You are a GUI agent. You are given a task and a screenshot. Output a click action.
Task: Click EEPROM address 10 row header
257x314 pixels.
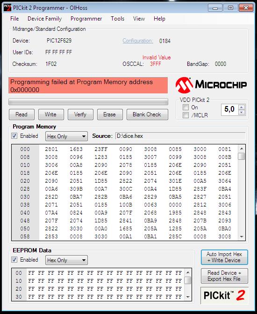[19, 281]
